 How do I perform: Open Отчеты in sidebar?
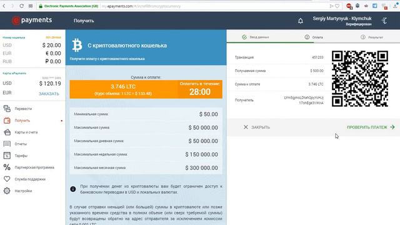(x=21, y=144)
